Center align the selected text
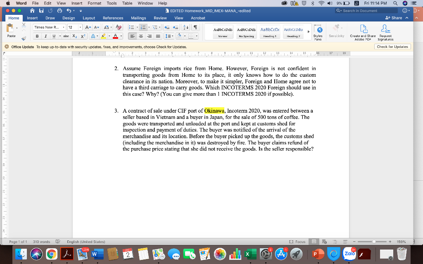 pos(141,36)
